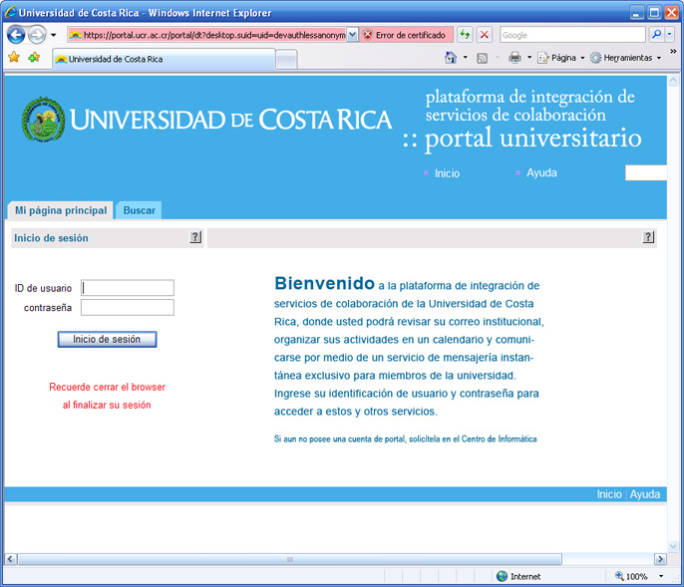Expand the Home button dropdown arrow
The image size is (684, 587).
click(x=465, y=58)
